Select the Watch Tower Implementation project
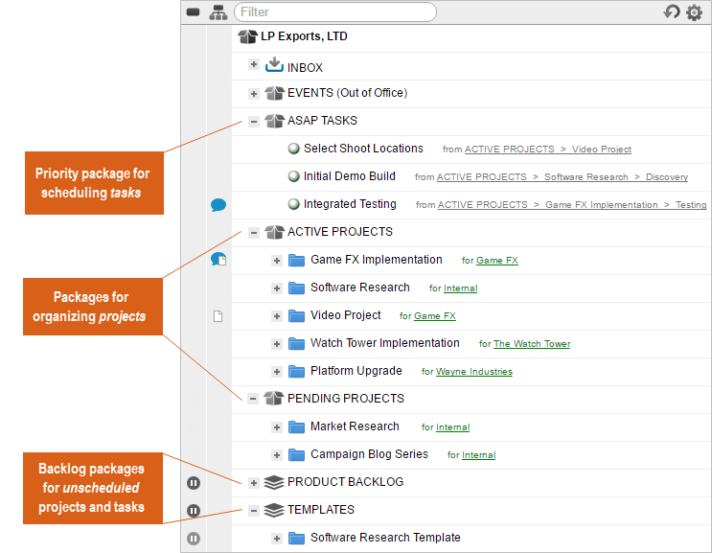Screen dimensions: 712x553 pyautogui.click(x=384, y=343)
